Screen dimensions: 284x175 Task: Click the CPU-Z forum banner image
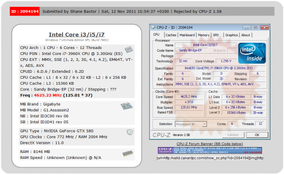click(x=210, y=150)
